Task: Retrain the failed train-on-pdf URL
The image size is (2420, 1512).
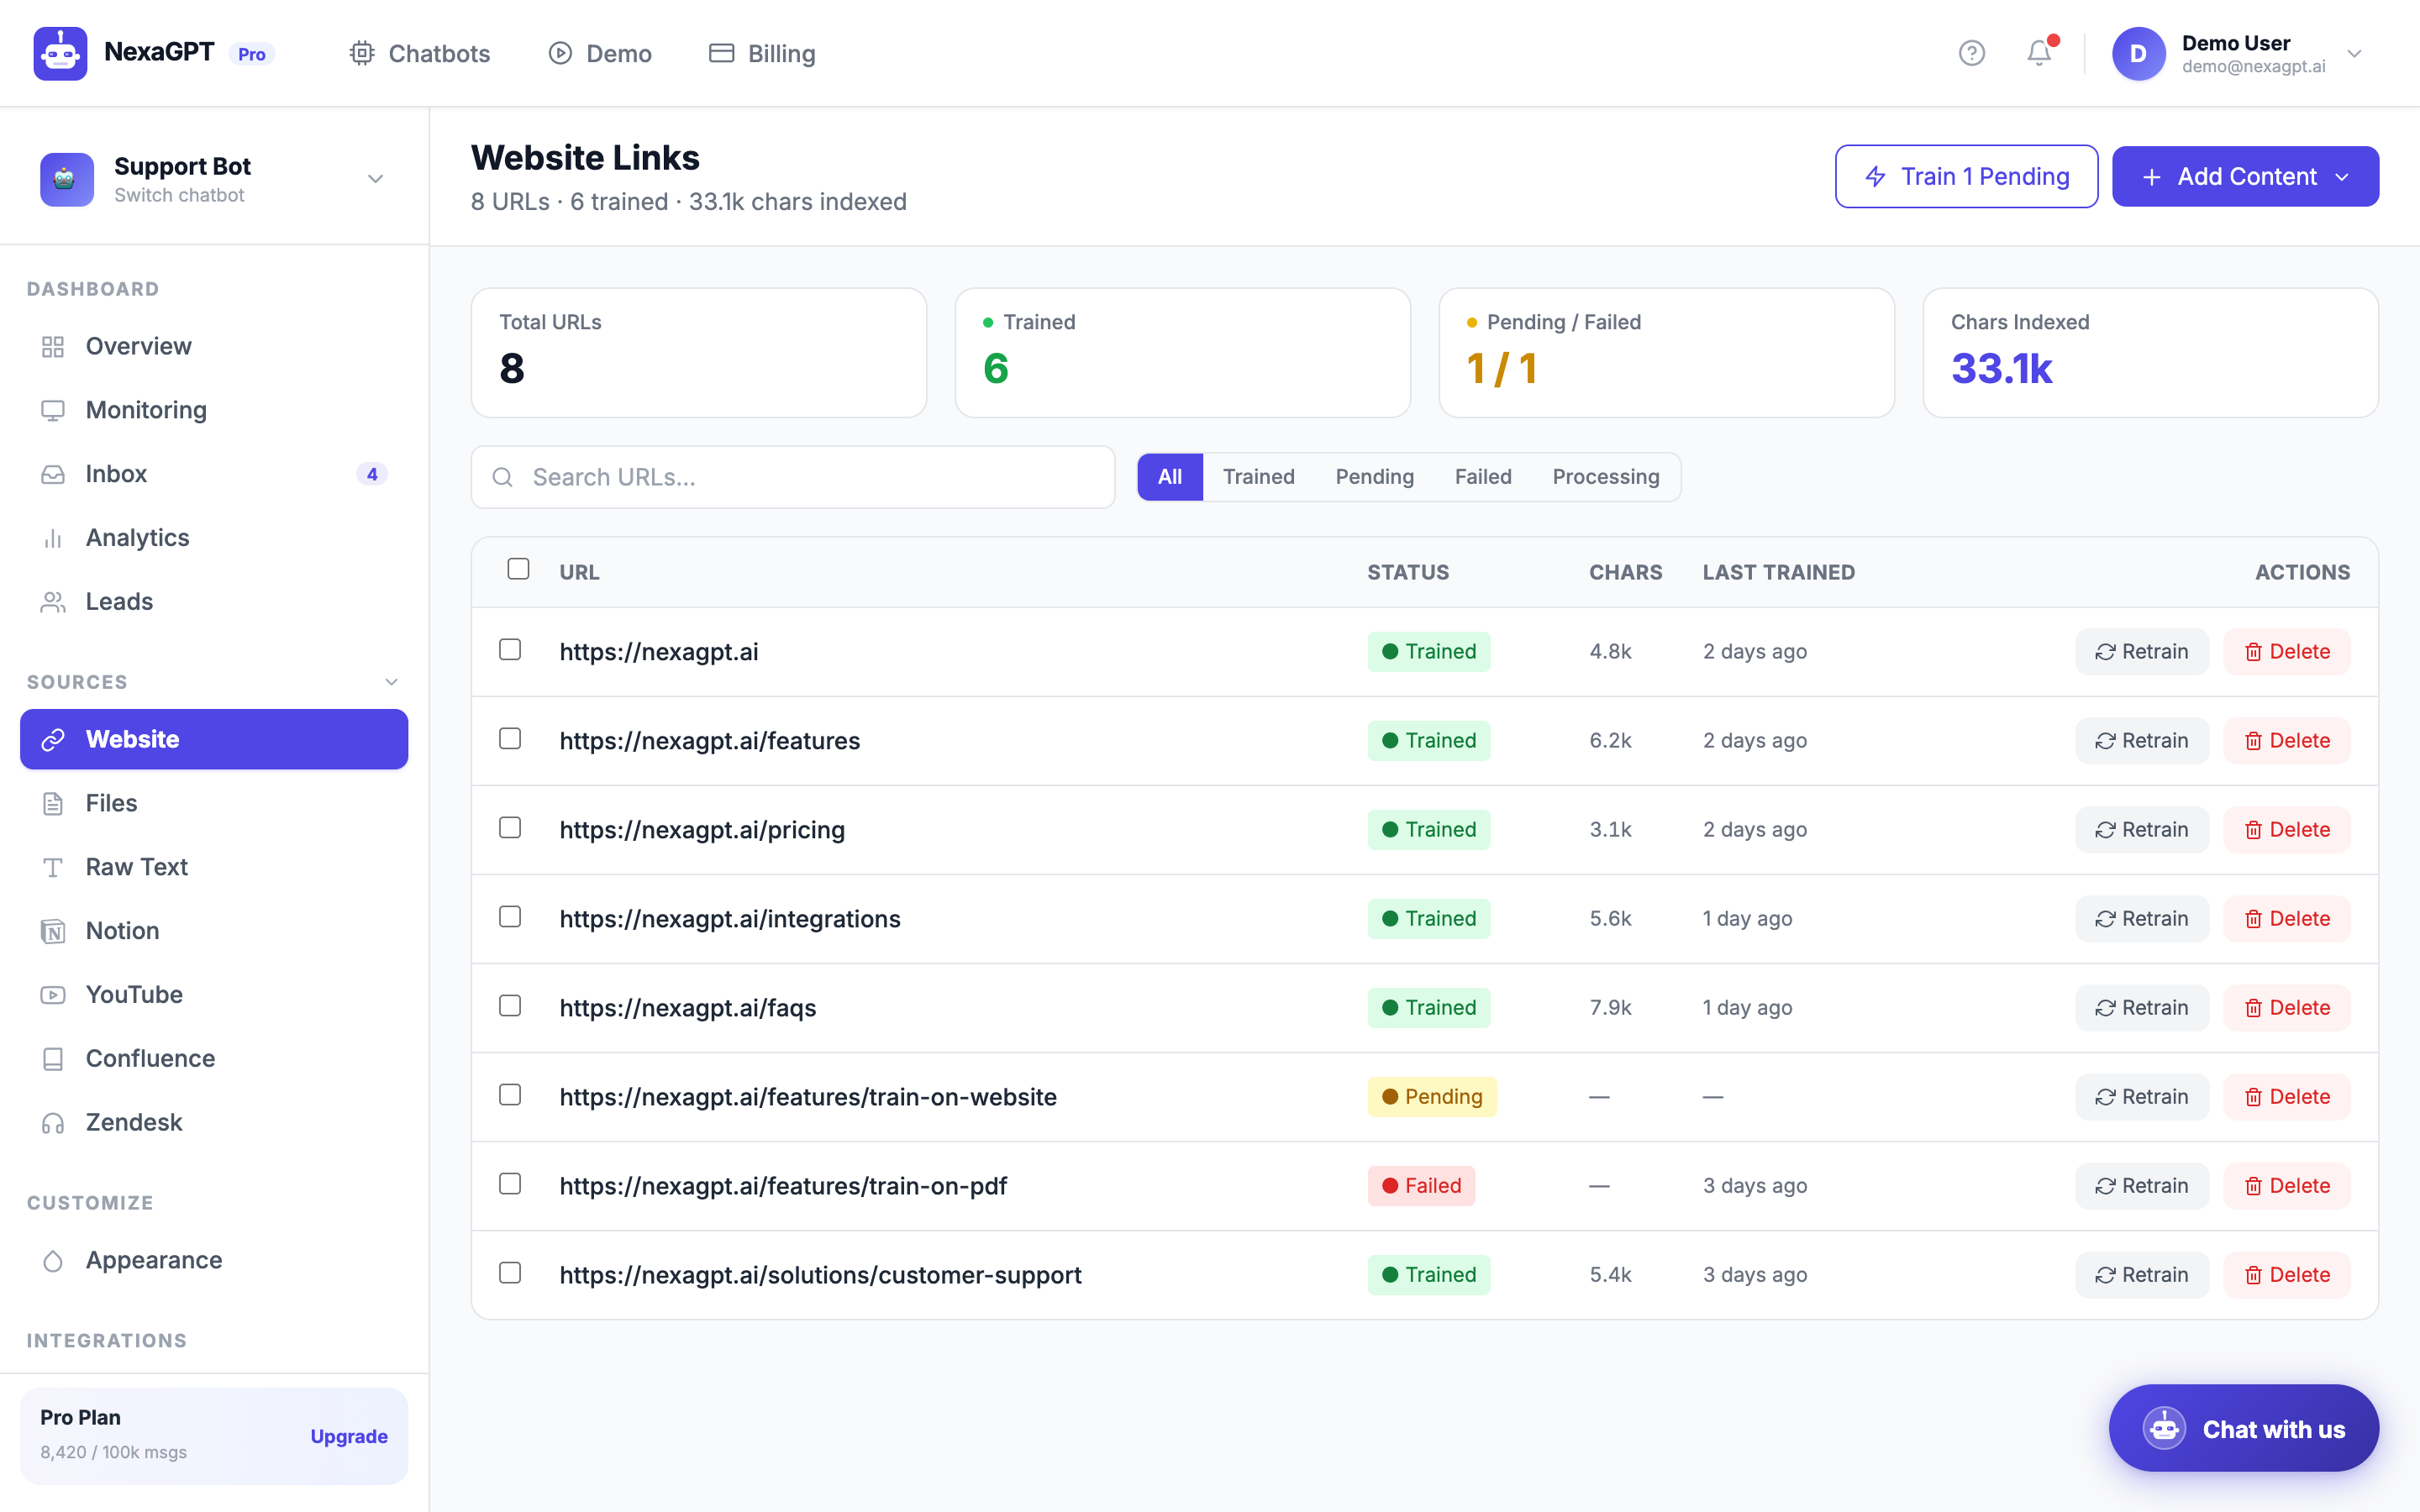Action: pos(2142,1186)
